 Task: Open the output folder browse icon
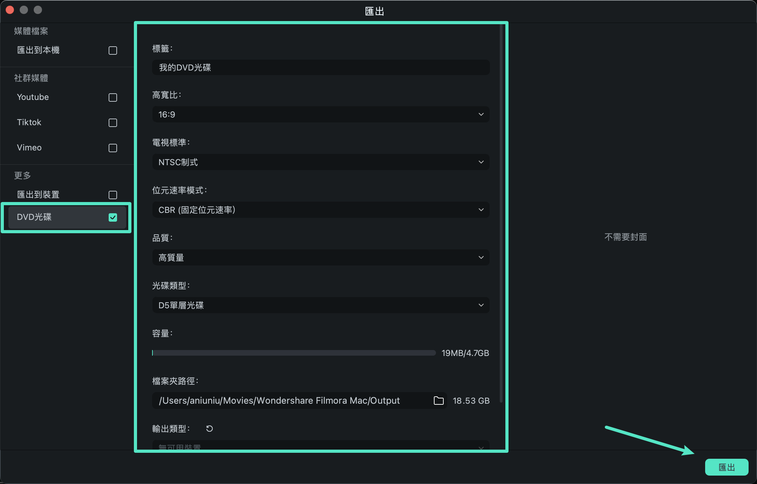click(x=438, y=401)
